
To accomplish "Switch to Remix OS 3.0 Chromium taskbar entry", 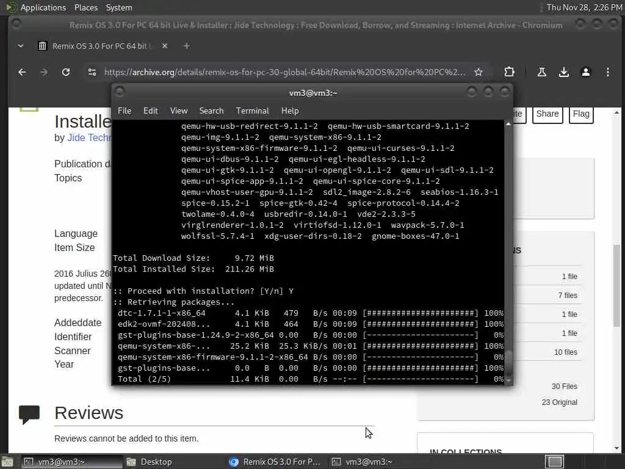I will tap(276, 462).
